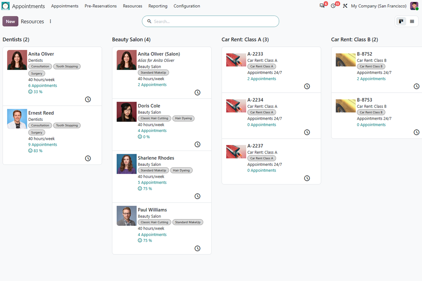The image size is (422, 281).
Task: Click the activity clock on A-2234 card
Action: [x=307, y=132]
